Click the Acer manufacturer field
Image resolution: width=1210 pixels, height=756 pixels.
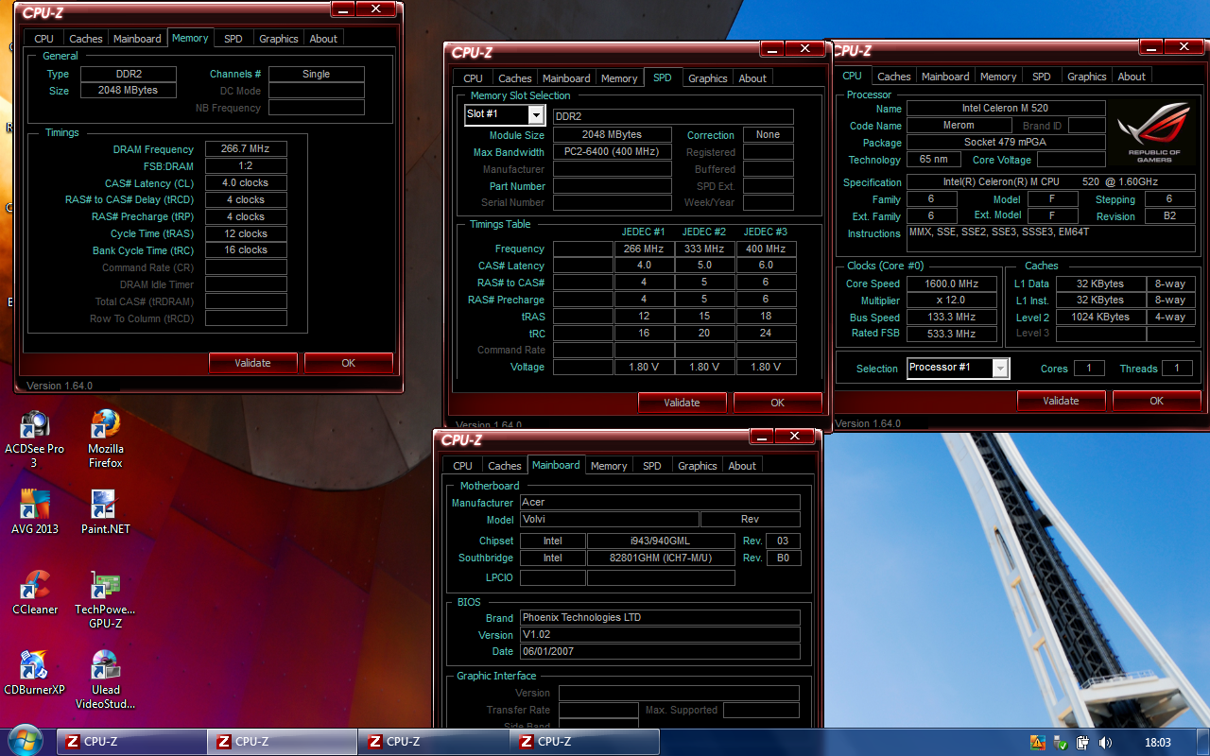click(660, 503)
